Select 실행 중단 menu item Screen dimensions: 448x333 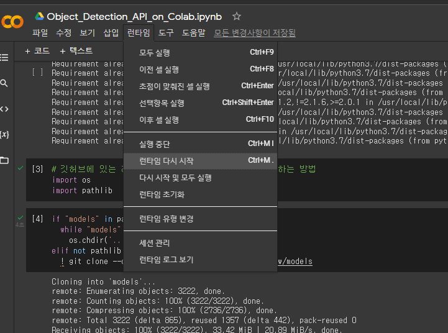(200, 144)
